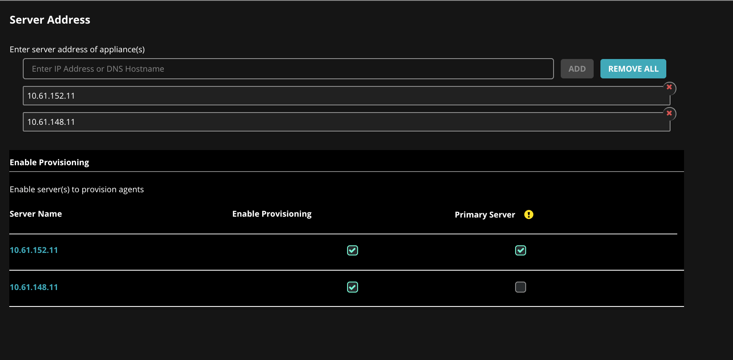Click the ADD button
The height and width of the screenshot is (360, 733).
577,69
